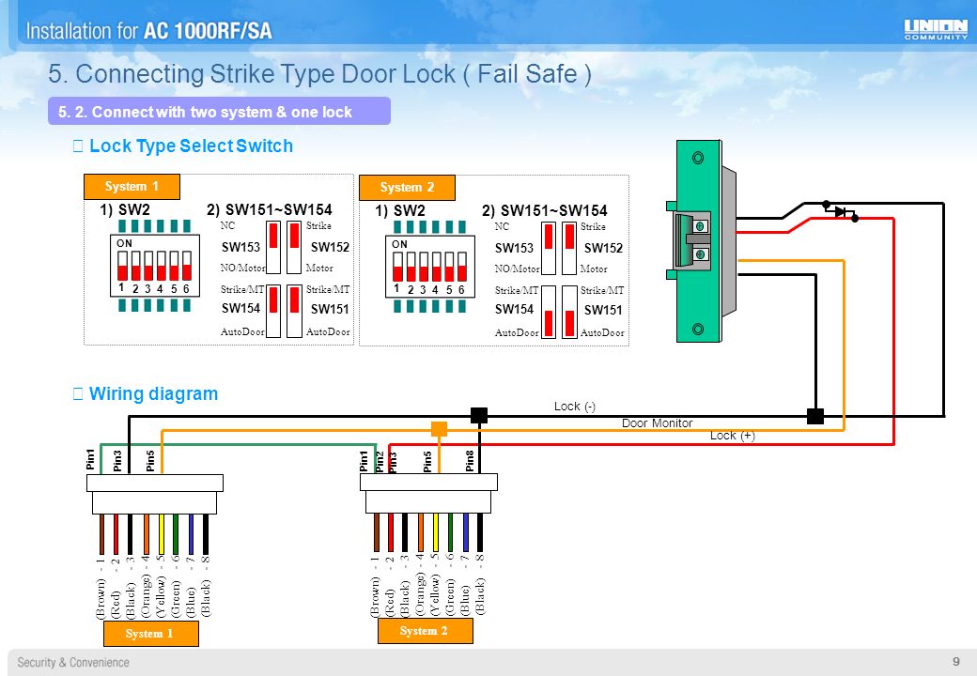Image resolution: width=977 pixels, height=676 pixels.
Task: Click the diode symbol near the door strike
Action: point(841,211)
